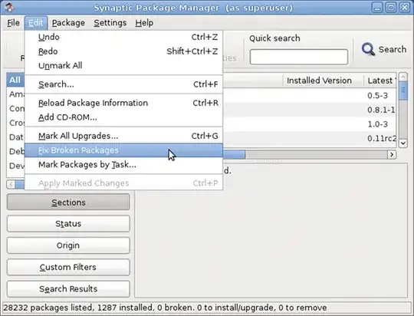This screenshot has width=414, height=316.
Task: Click the package list scroll down arrow
Action: (403, 143)
